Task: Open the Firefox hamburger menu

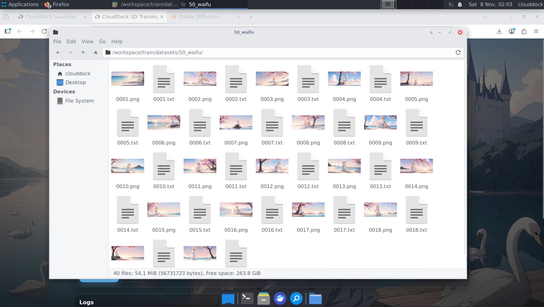Action: (537, 31)
